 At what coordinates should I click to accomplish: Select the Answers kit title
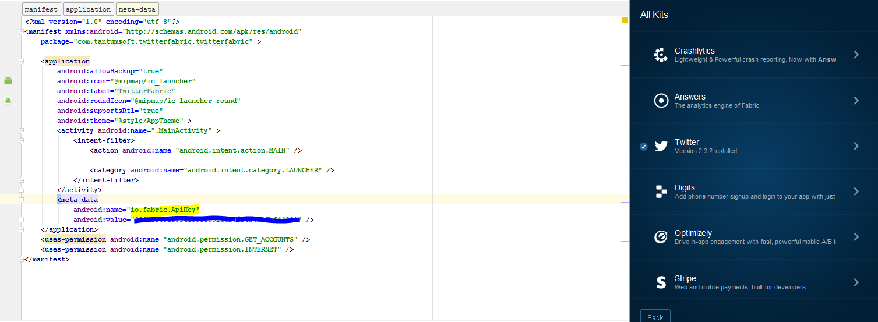pyautogui.click(x=690, y=97)
